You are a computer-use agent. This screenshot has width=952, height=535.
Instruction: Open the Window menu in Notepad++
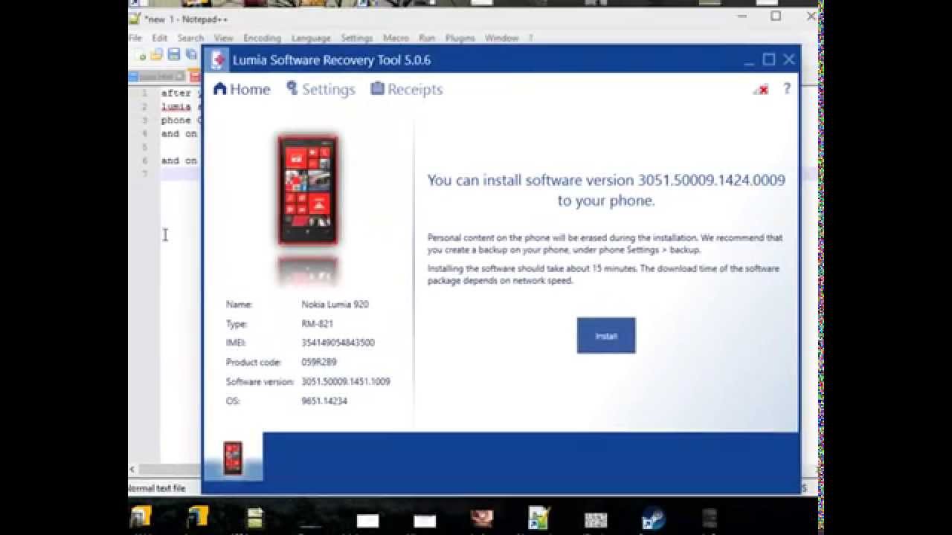click(x=501, y=38)
